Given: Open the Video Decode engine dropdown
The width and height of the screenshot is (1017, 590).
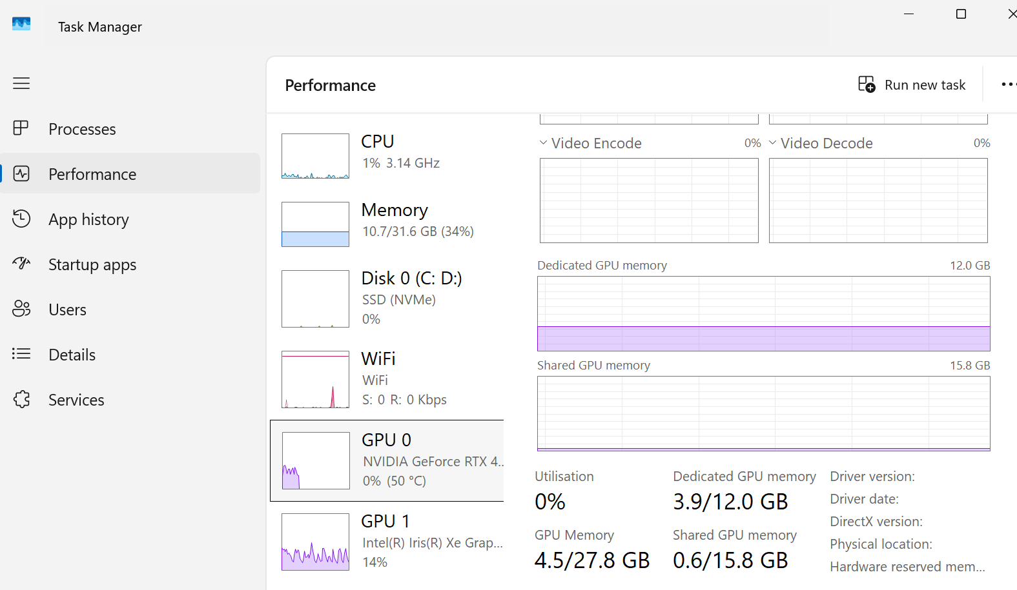Looking at the screenshot, I should 773,143.
